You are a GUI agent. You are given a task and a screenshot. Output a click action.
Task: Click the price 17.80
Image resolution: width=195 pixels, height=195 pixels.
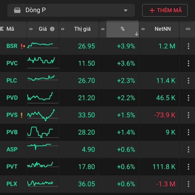86,167
